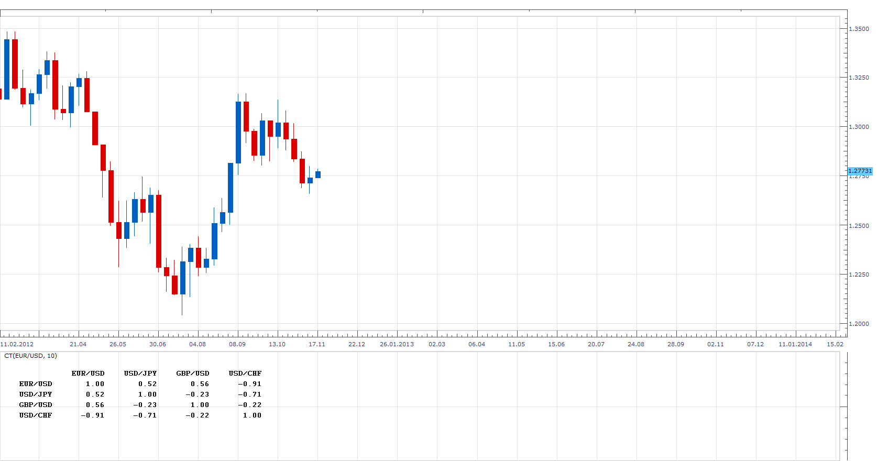Click the EUR/USD row label in correlation table

36,384
